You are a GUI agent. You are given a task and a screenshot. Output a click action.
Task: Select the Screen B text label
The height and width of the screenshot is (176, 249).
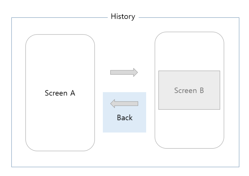point(189,90)
